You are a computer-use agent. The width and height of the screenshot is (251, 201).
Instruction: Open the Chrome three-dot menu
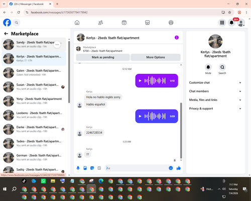click(x=246, y=13)
